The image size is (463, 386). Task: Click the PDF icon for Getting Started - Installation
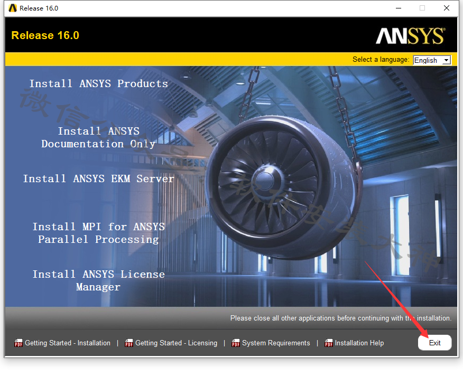[x=18, y=343]
